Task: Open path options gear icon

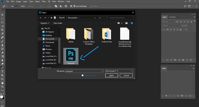Action: (71, 6)
